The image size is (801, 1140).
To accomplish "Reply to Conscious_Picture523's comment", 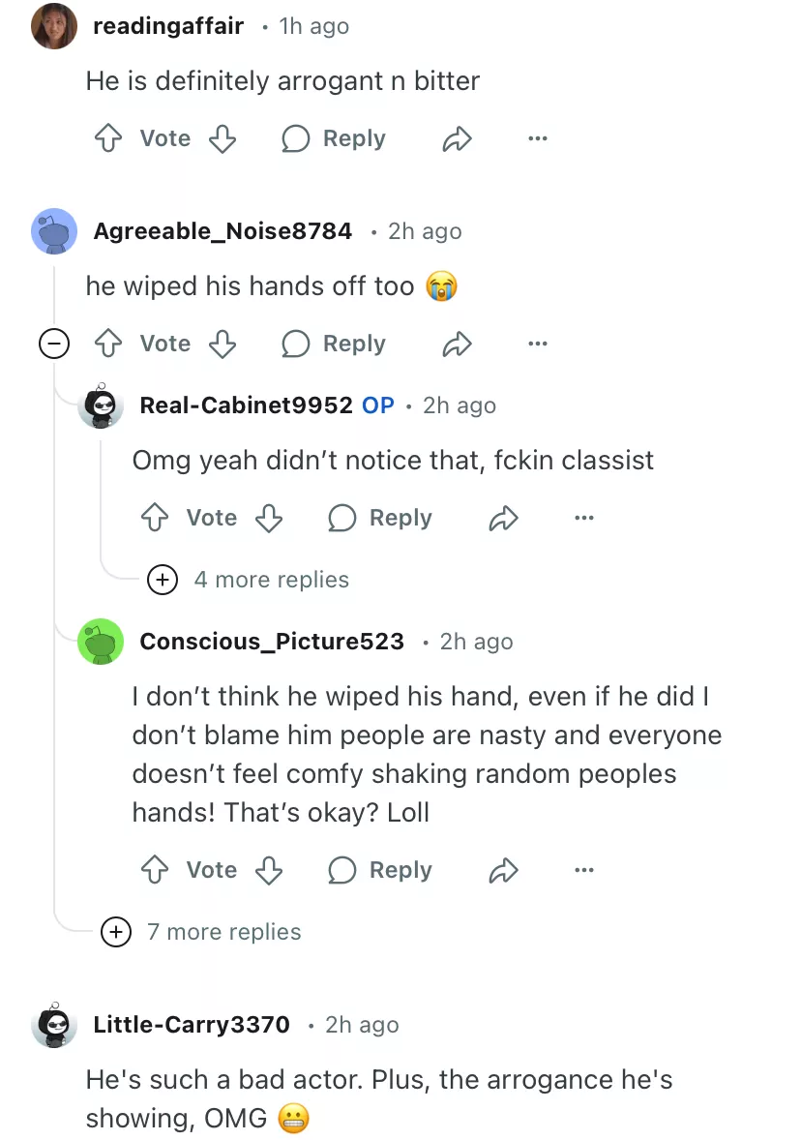I will tap(380, 870).
